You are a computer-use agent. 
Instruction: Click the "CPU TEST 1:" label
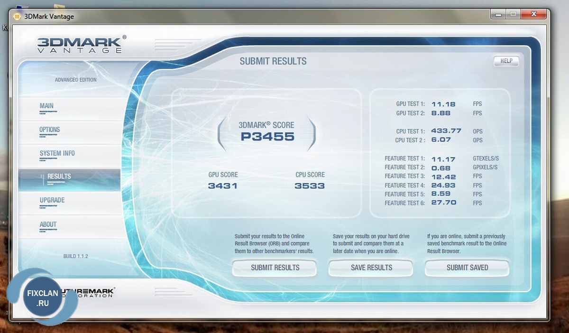click(411, 131)
